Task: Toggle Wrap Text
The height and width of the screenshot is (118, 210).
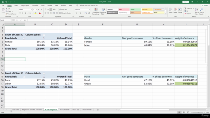Action: [x=63, y=10]
